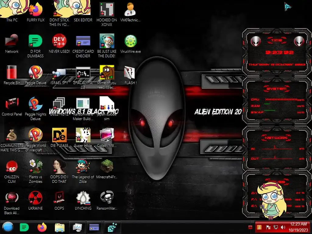312x234 pixels.
Task: Select the BE JUST LIKE THE DUDE icon
Action: coord(107,45)
